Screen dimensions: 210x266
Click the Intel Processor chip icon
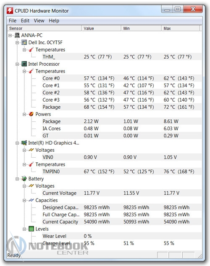[24, 64]
